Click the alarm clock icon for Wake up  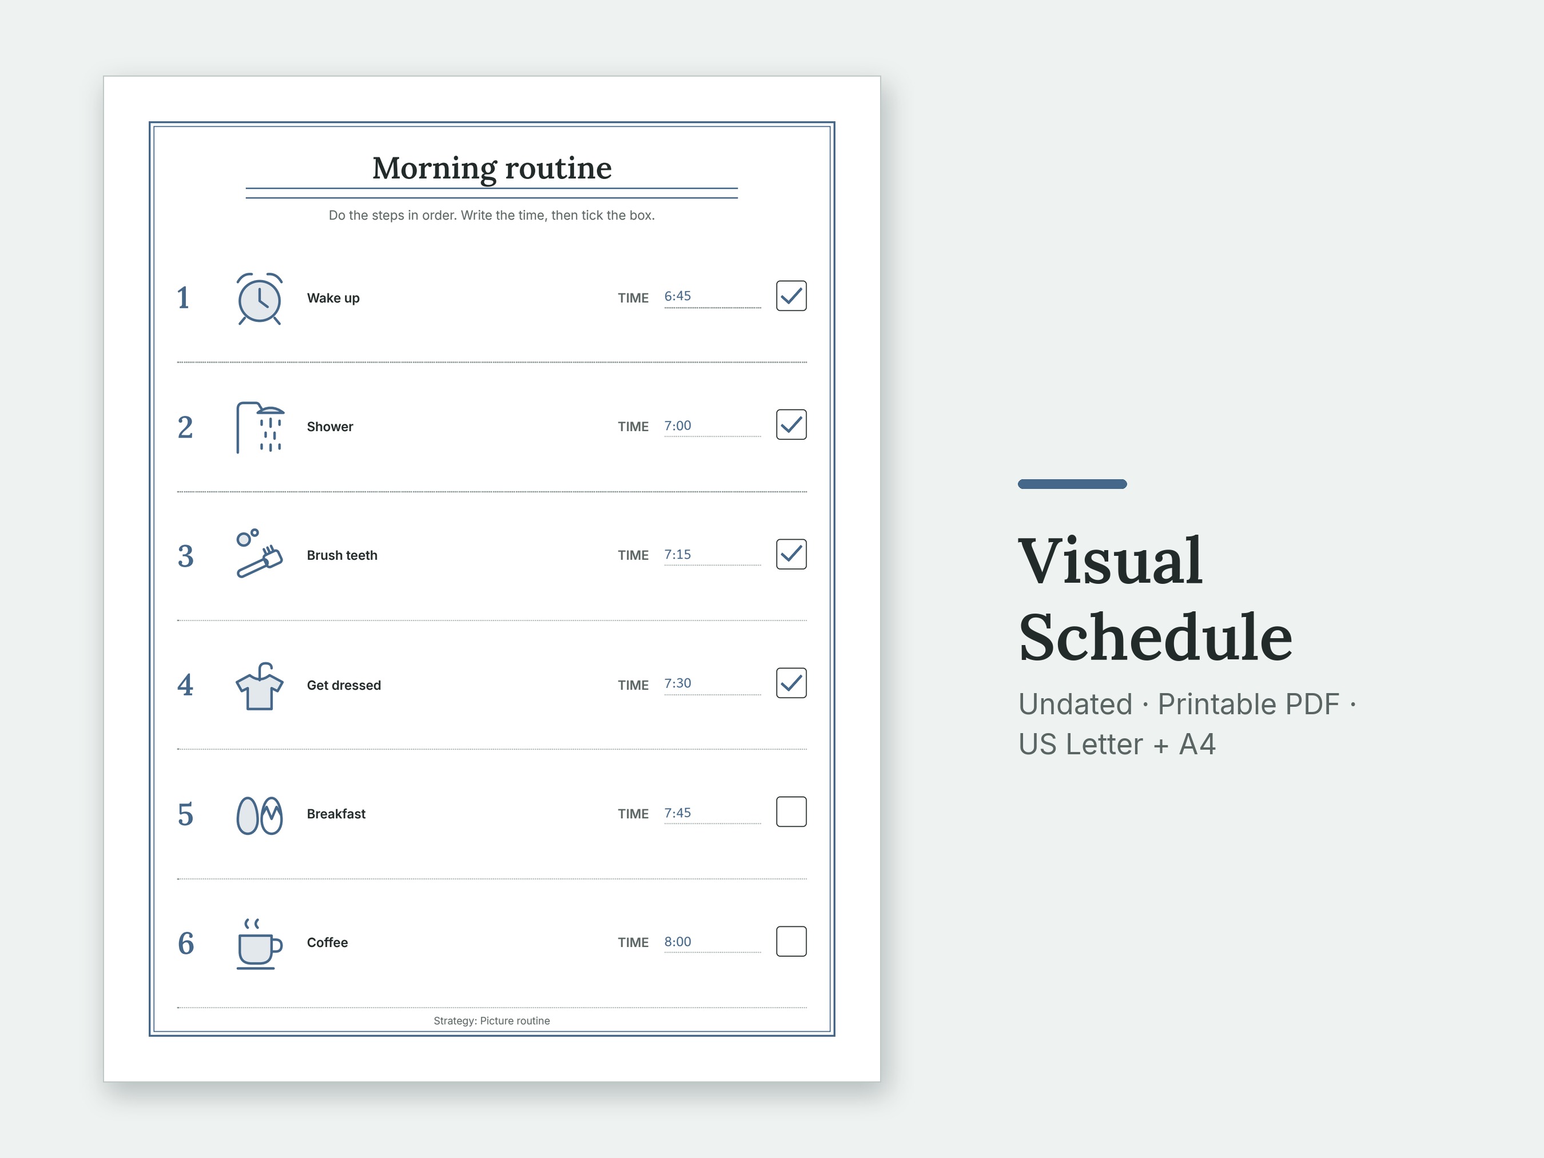coord(259,299)
